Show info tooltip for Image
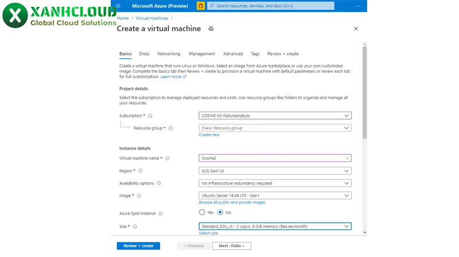The image size is (459, 257). [139, 196]
